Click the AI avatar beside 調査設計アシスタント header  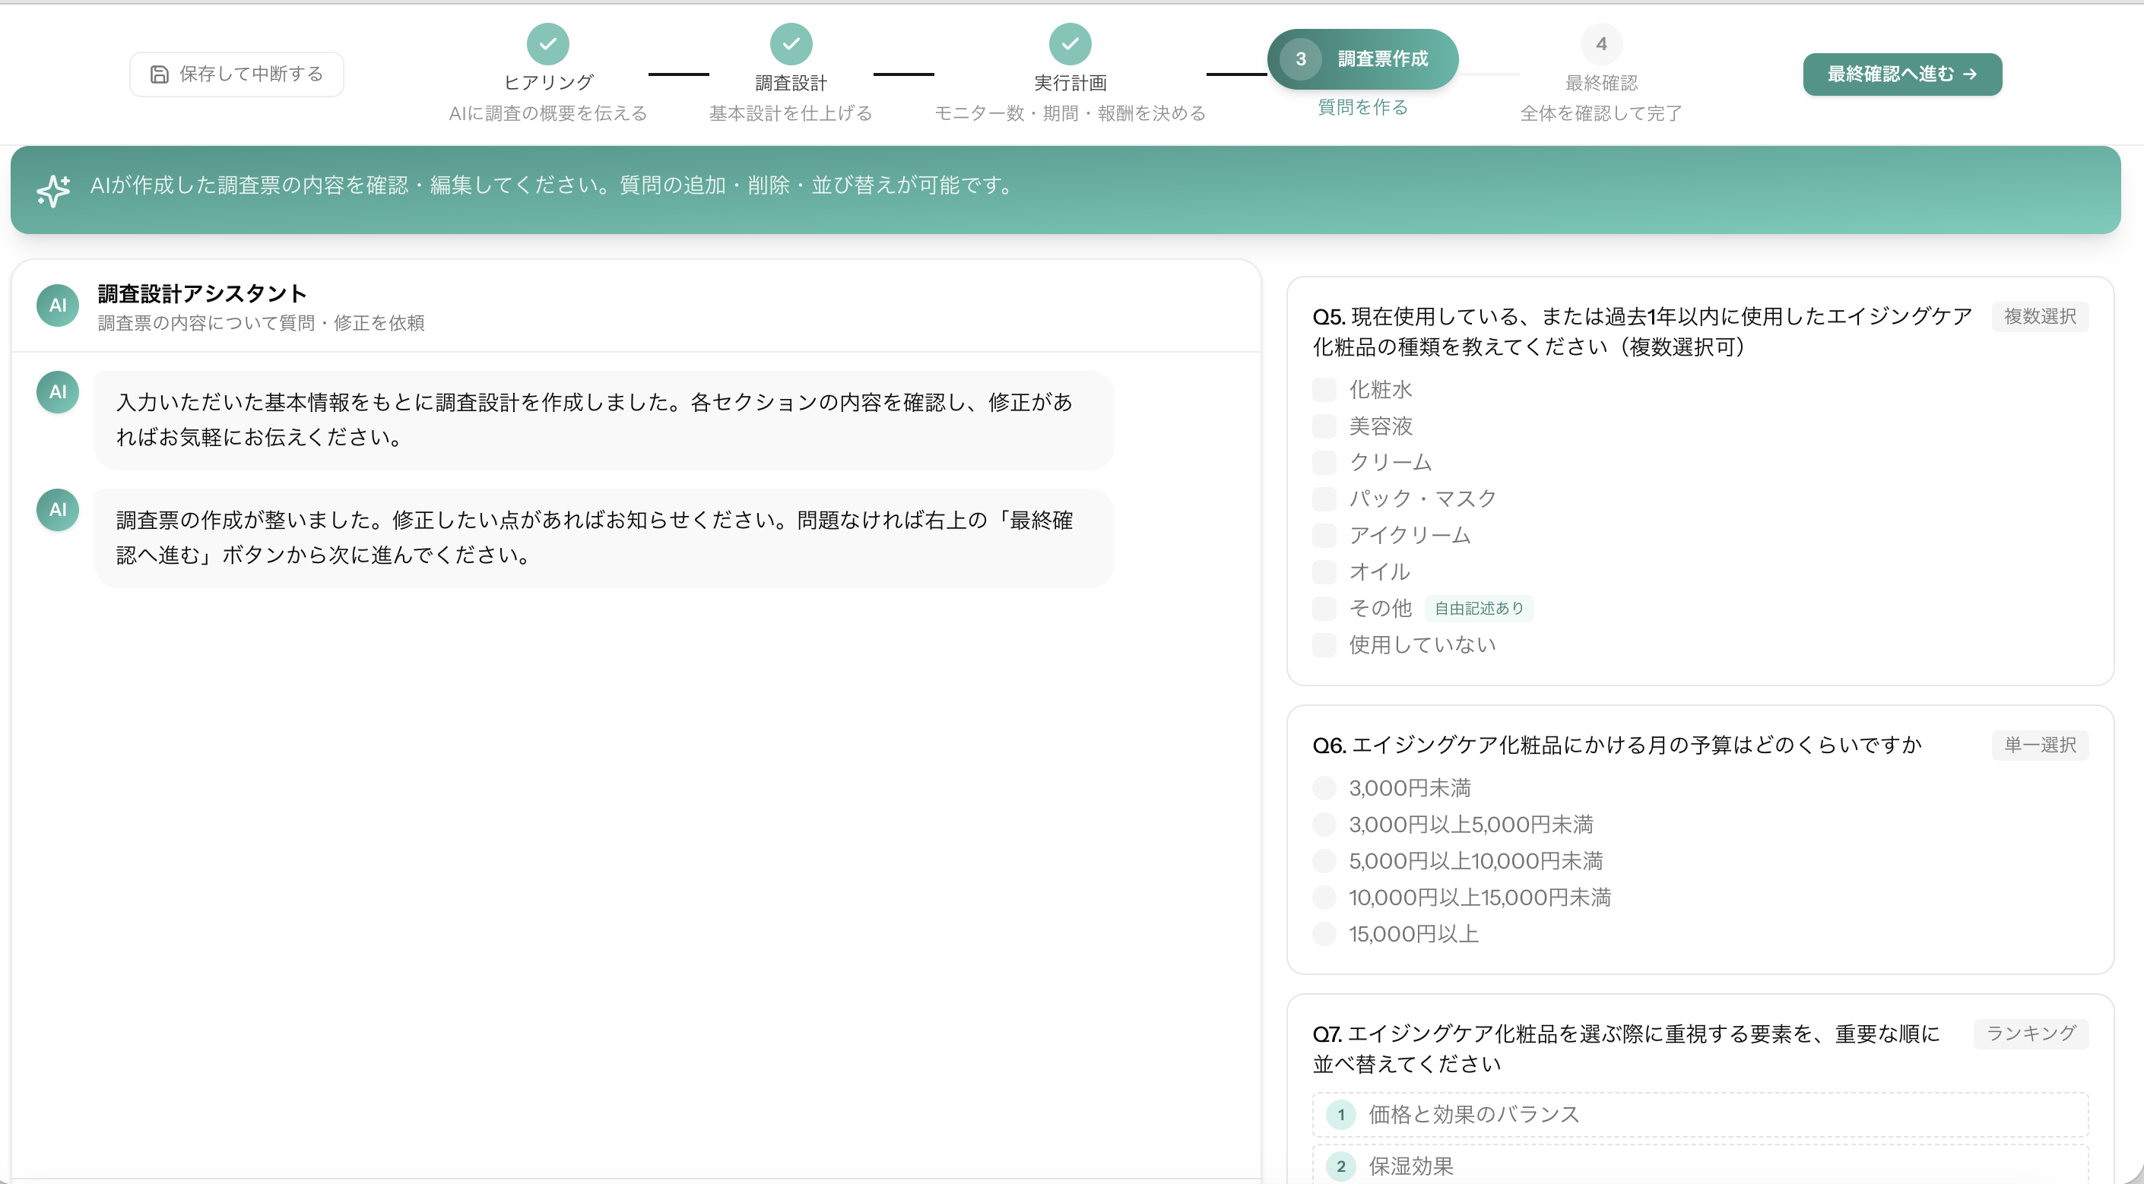pyautogui.click(x=58, y=305)
